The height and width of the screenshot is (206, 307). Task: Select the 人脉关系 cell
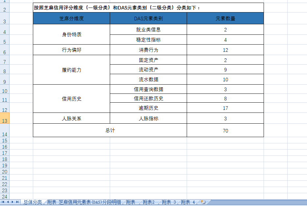point(71,118)
